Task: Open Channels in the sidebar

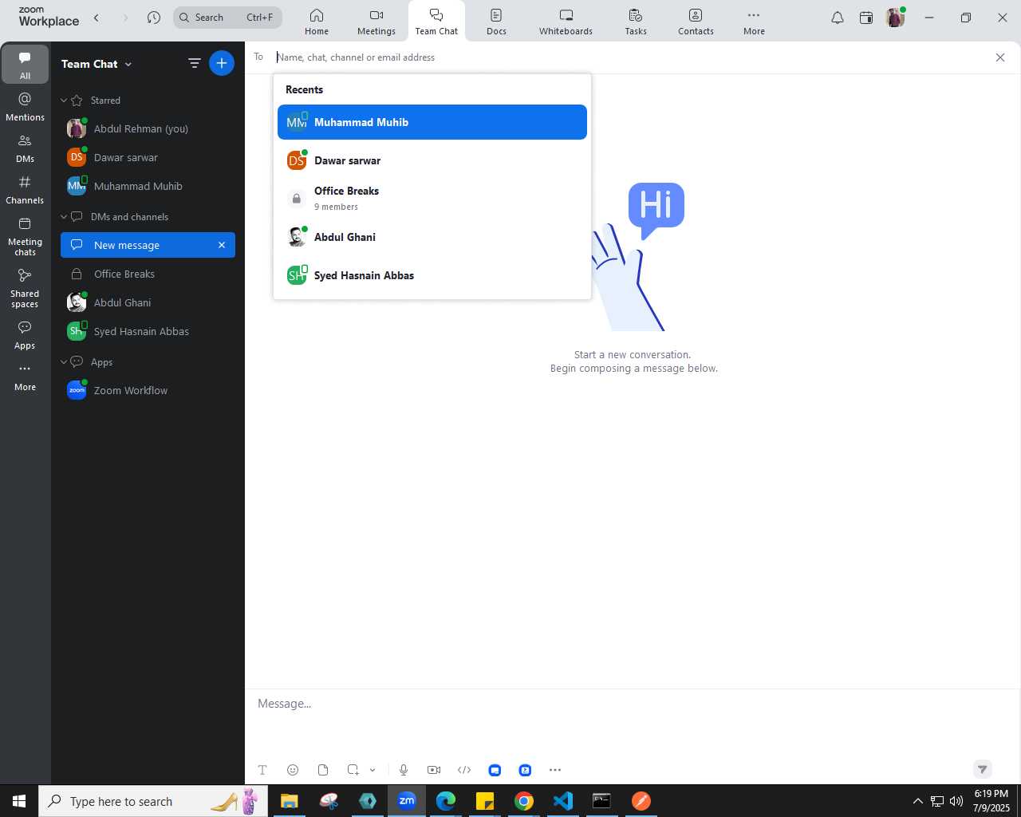Action: click(25, 190)
